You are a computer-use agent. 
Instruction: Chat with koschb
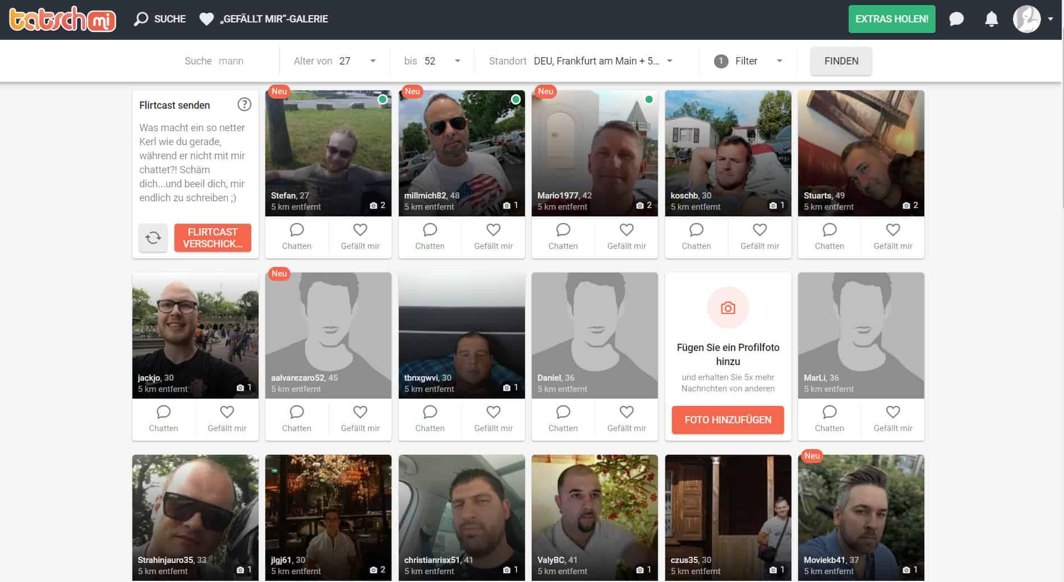click(x=696, y=237)
